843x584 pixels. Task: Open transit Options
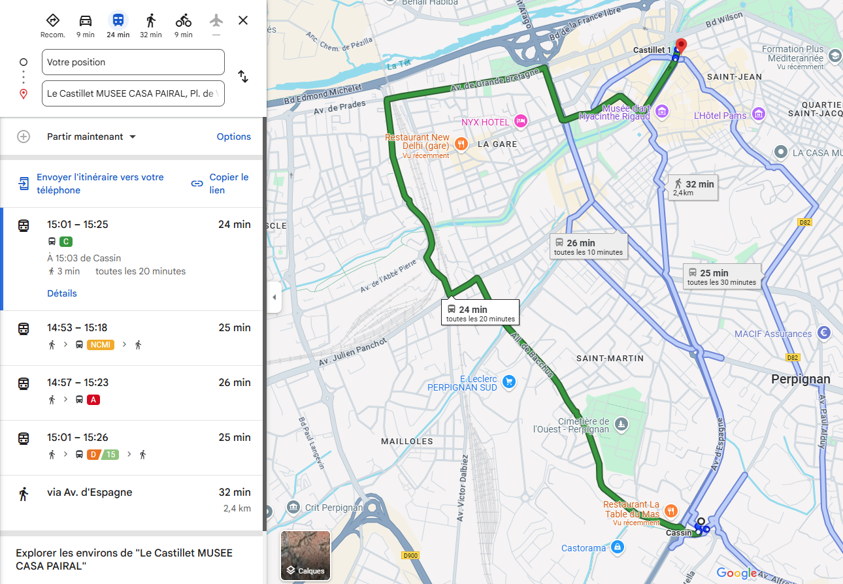[234, 137]
